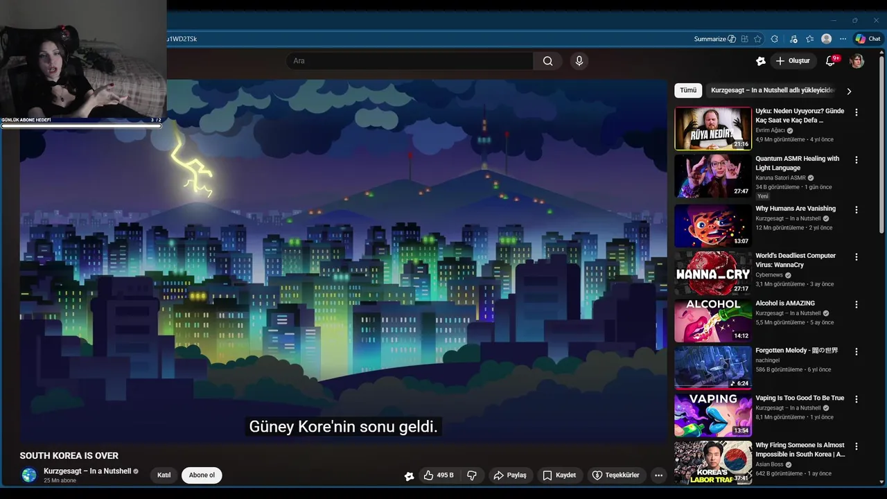The image size is (887, 499).
Task: Save video with Kaydet button
Action: [x=559, y=475]
